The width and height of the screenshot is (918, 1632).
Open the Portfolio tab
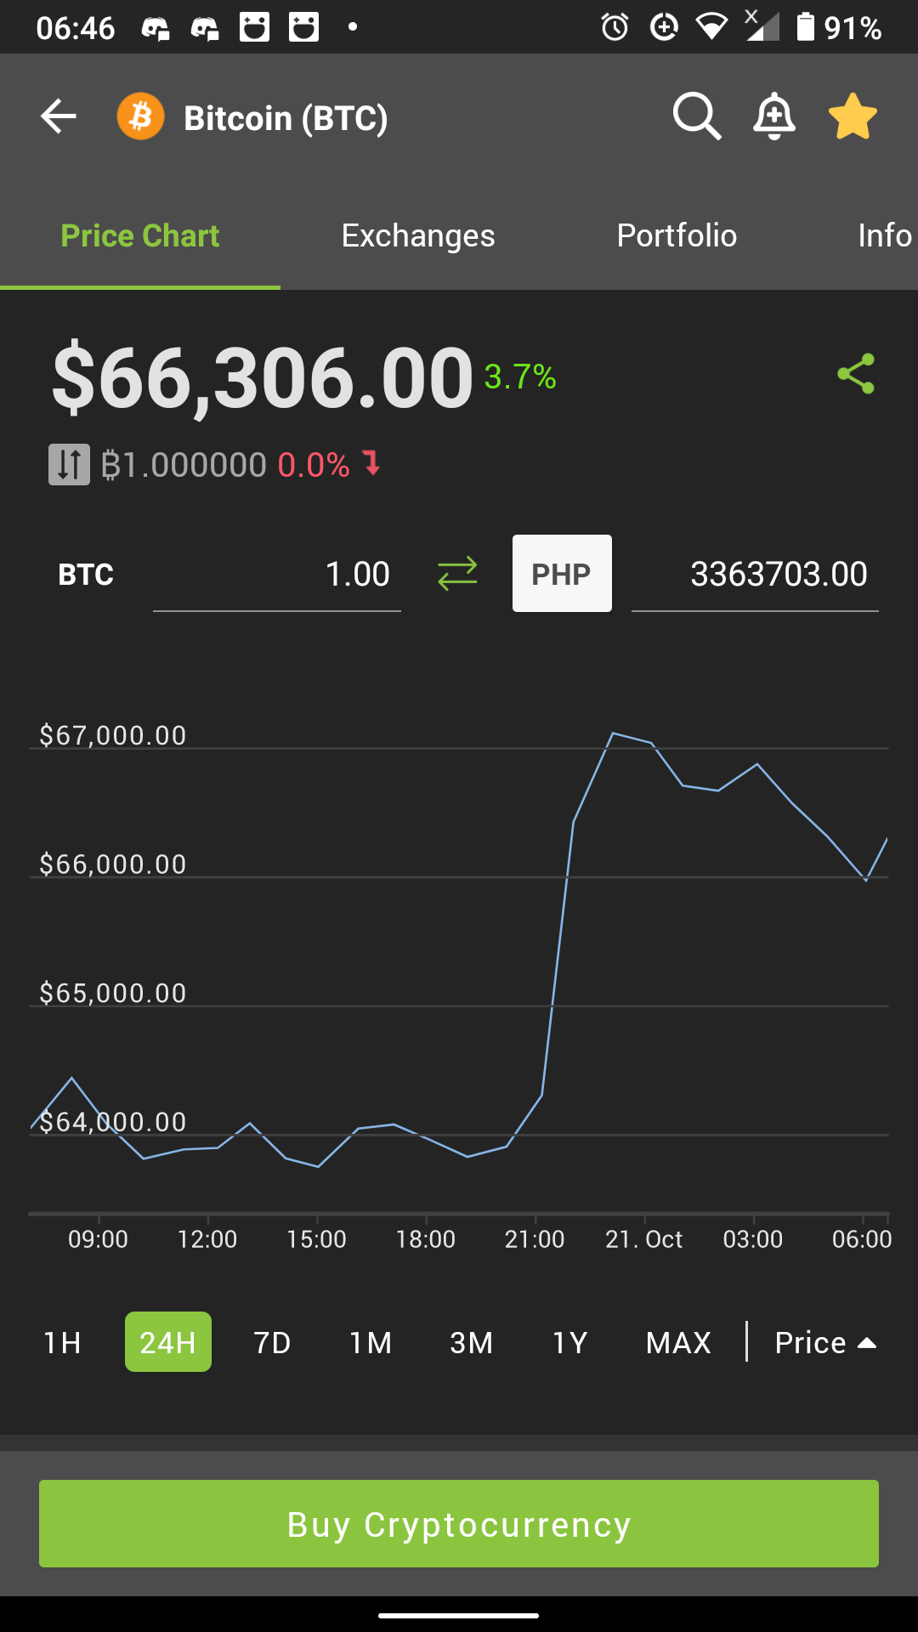(x=677, y=235)
